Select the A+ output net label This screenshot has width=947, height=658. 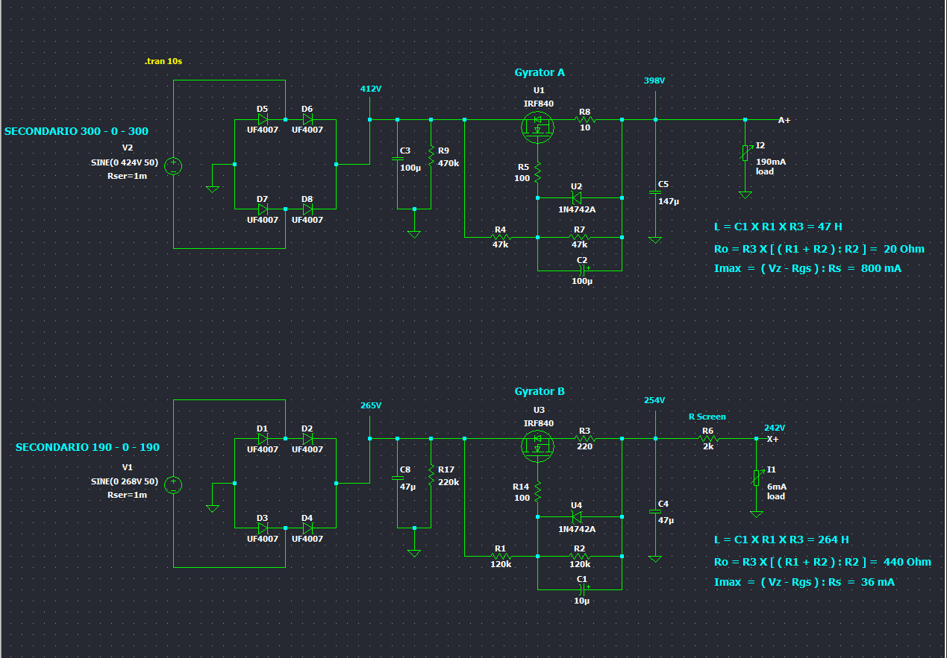pyautogui.click(x=784, y=120)
